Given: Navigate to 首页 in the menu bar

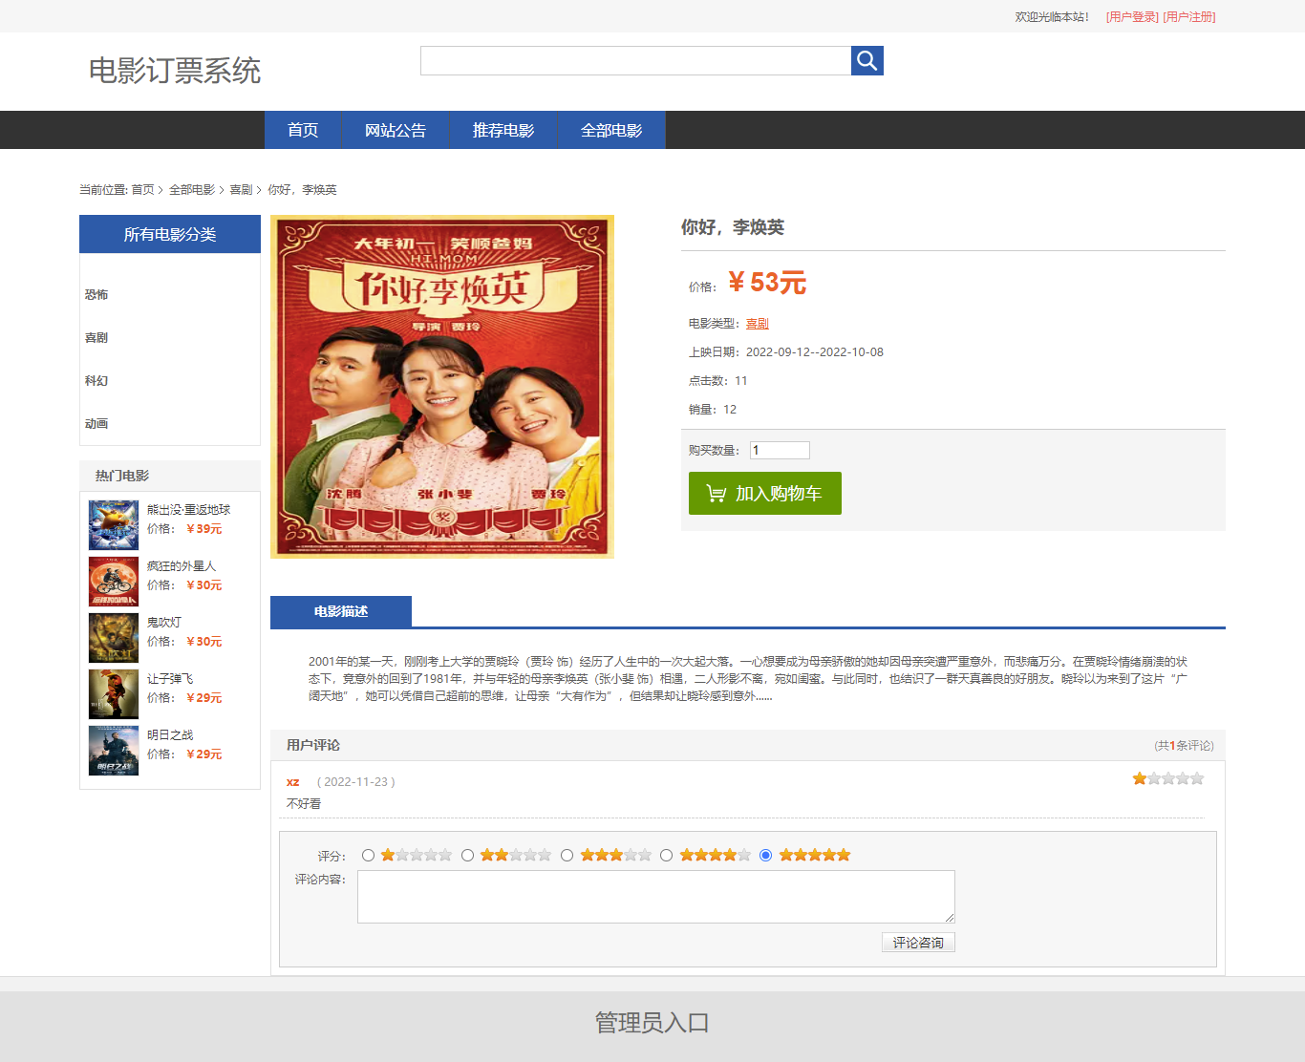Looking at the screenshot, I should (303, 130).
